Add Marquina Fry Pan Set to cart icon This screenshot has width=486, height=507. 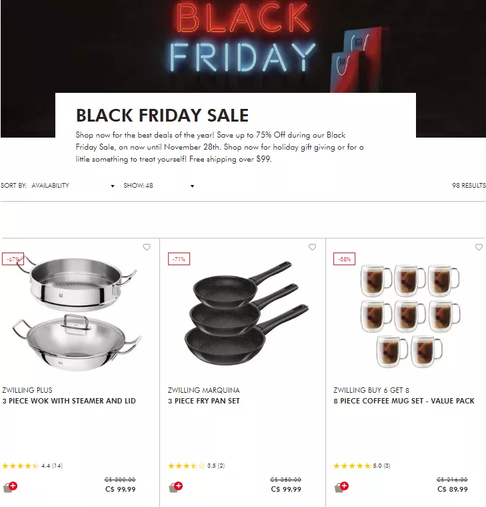(175, 487)
